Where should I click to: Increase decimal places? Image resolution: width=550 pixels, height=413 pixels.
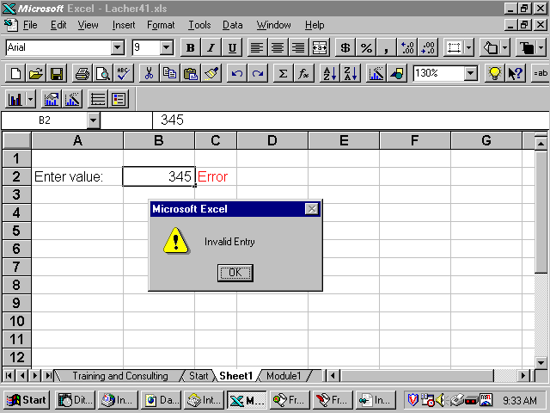click(x=407, y=47)
